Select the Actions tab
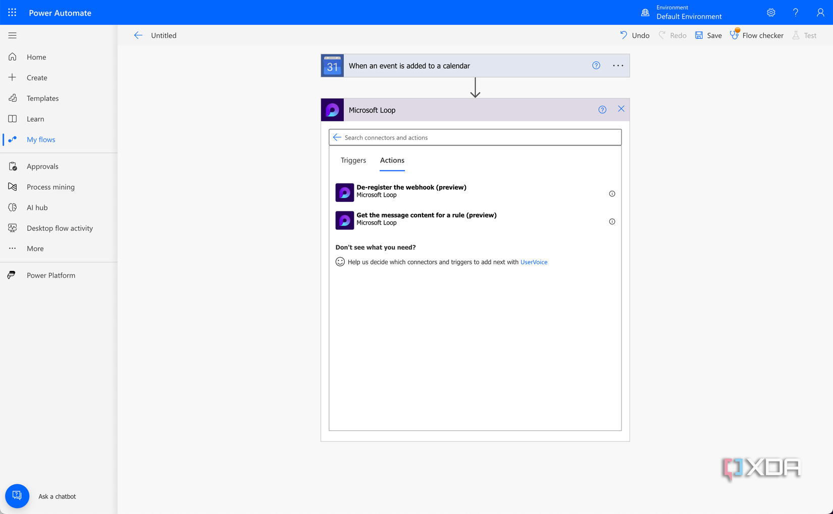The width and height of the screenshot is (833, 514). point(392,160)
